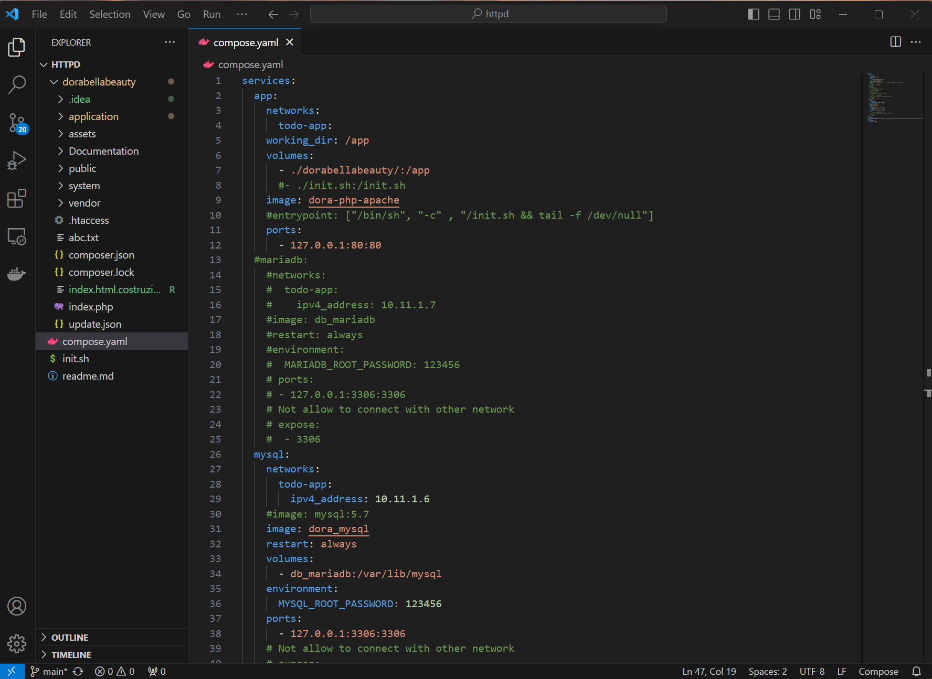
Task: Open Remote Explorer in activity bar
Action: click(x=17, y=236)
